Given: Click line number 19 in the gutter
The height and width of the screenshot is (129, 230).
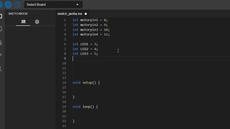Looking at the screenshot, I should click(64, 107).
